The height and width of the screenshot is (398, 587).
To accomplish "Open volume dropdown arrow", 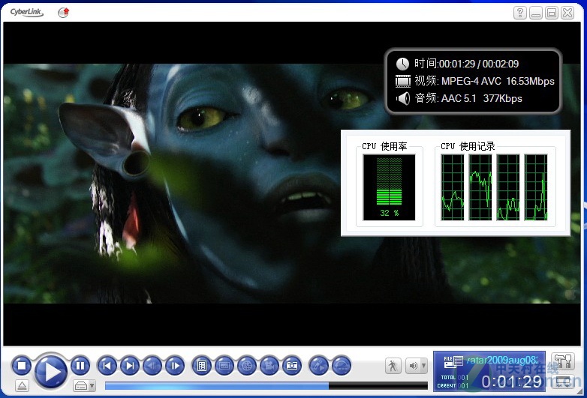I will (424, 366).
